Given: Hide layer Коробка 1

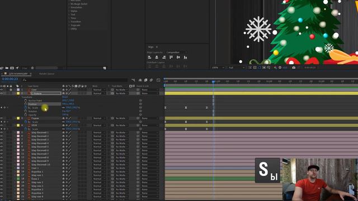Looking at the screenshot, I should pos(1,171).
